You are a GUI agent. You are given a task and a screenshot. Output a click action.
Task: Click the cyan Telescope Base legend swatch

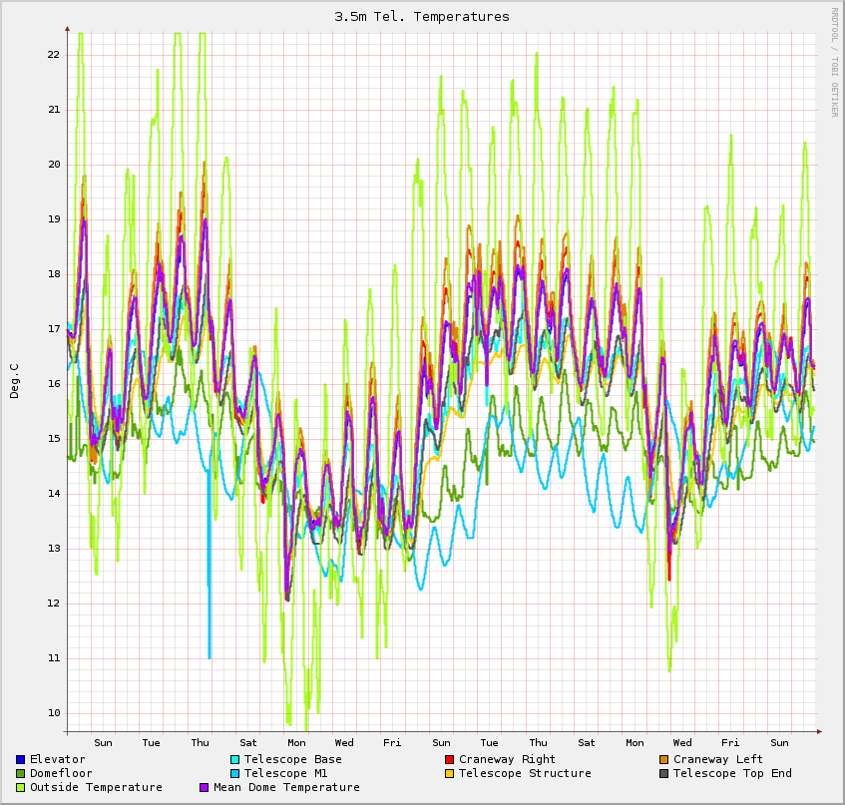(x=235, y=760)
